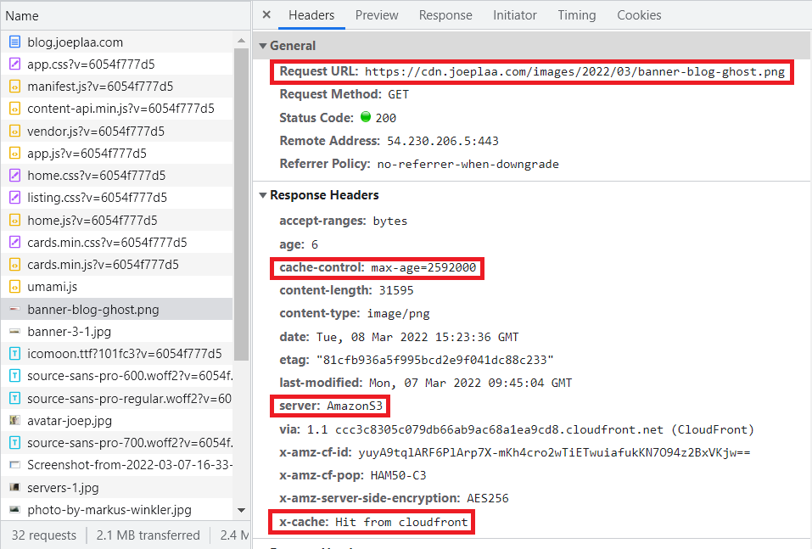
Task: Click the Request Method GET value
Action: click(398, 94)
